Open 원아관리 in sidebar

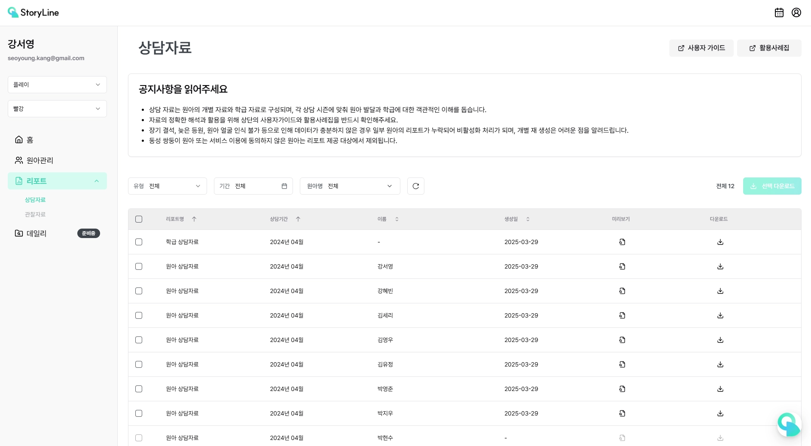pyautogui.click(x=57, y=160)
